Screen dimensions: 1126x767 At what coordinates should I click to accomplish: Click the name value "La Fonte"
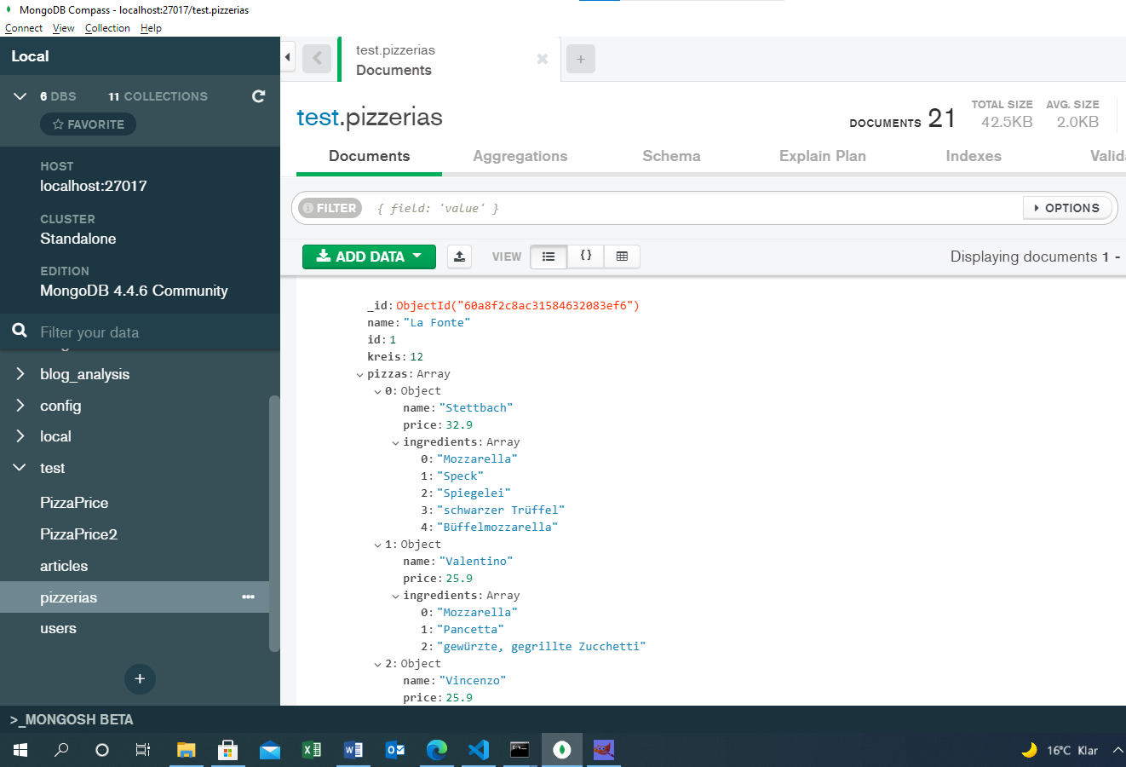[x=436, y=322]
